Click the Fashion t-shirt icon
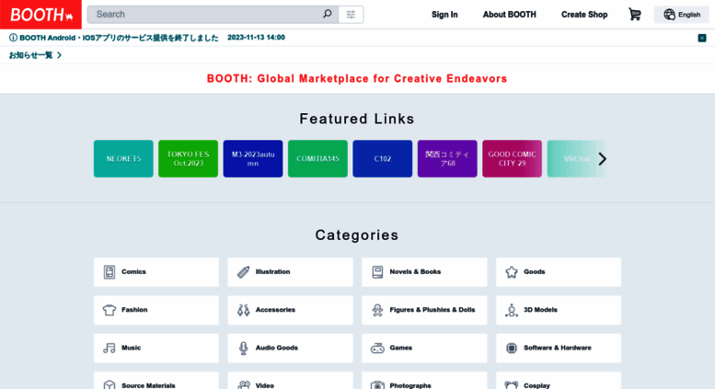Viewport: 715px width, 389px height. pyautogui.click(x=109, y=310)
